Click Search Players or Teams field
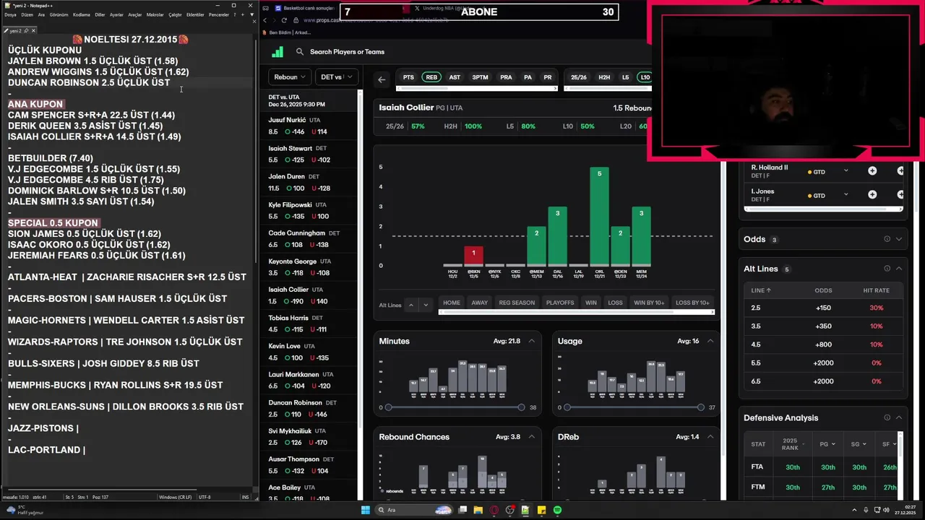 [x=348, y=52]
